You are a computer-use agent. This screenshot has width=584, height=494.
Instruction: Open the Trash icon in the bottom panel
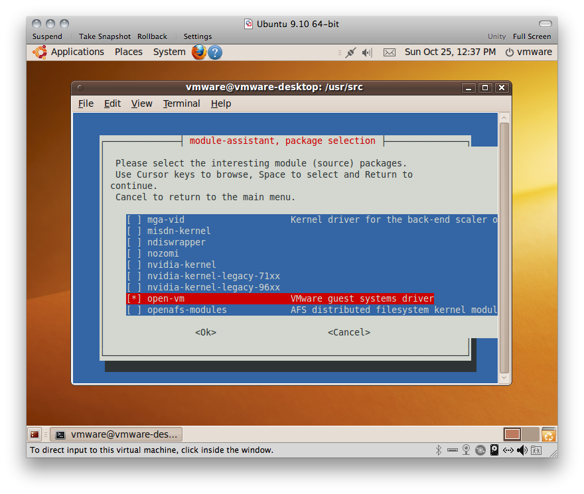[x=549, y=434]
